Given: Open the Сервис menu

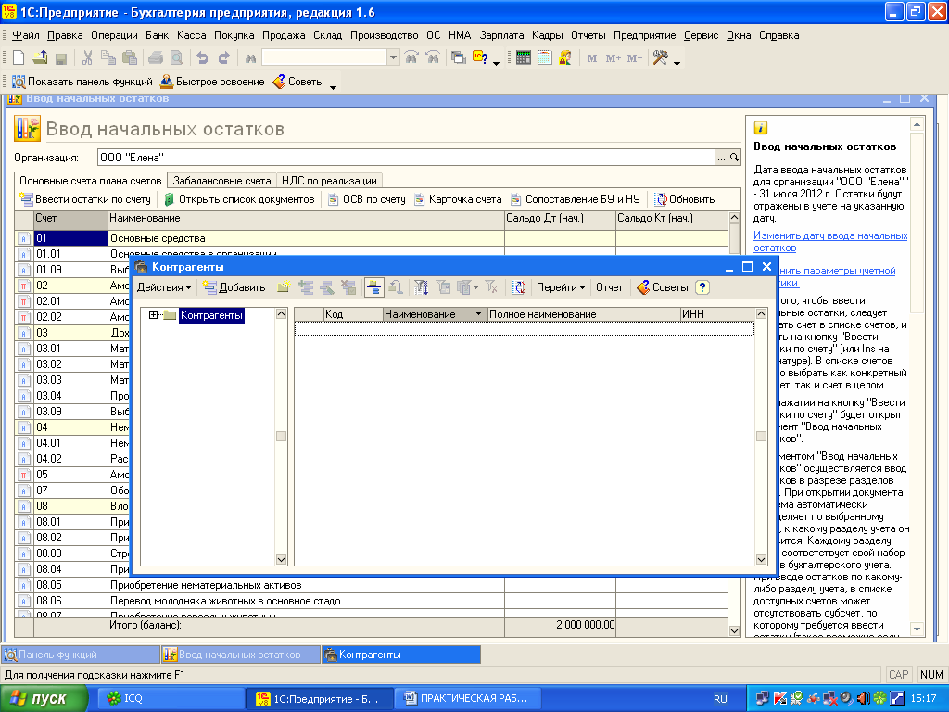Looking at the screenshot, I should (x=701, y=35).
